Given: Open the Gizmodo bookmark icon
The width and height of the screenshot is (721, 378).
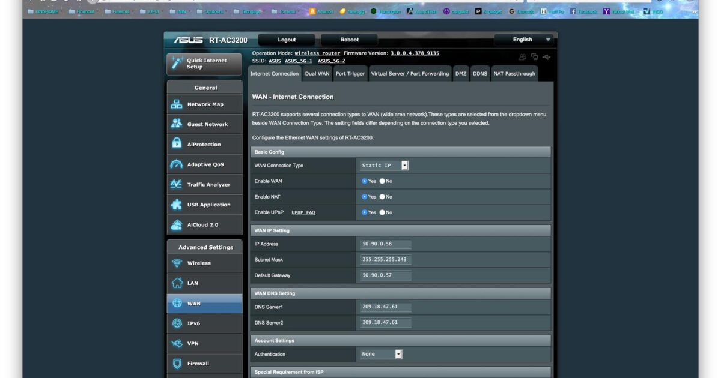Looking at the screenshot, I should (x=511, y=11).
